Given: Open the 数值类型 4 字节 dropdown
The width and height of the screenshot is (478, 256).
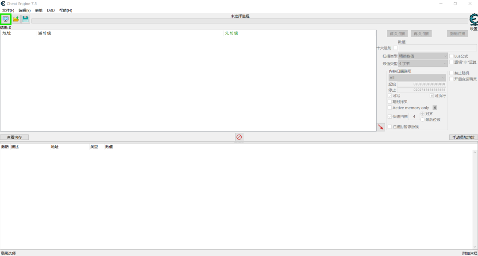Looking at the screenshot, I should pos(423,64).
